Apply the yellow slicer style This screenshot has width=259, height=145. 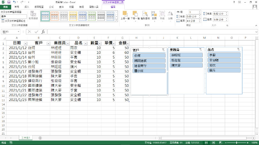(73, 16)
